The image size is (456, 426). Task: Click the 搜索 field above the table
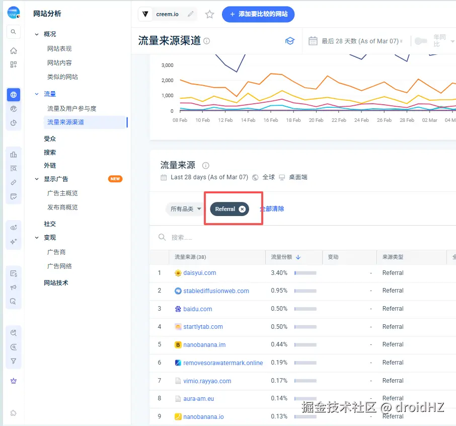(x=302, y=238)
